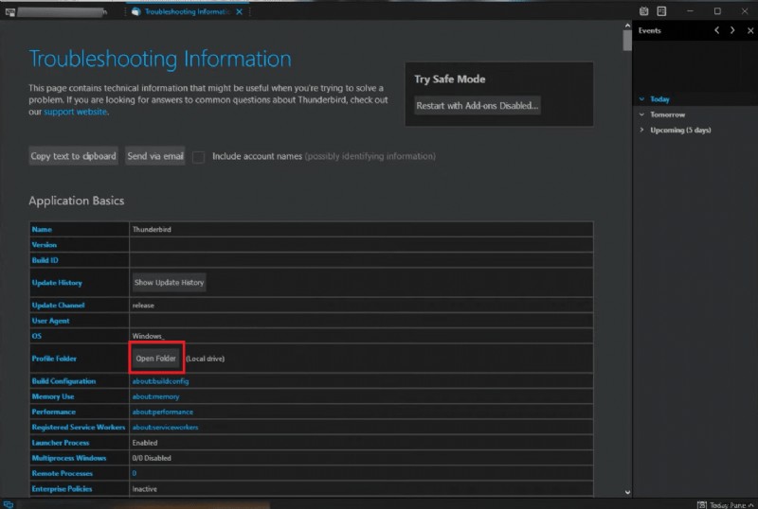Click the Remote Processes value 0 link
Image resolution: width=758 pixels, height=509 pixels.
[135, 473]
